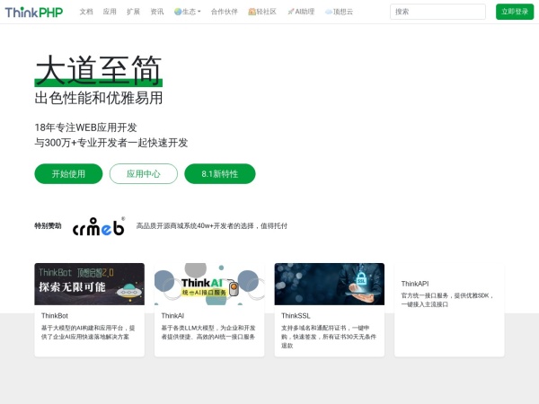Click the 轻社区 community icon
The image size is (539, 404).
tap(252, 13)
